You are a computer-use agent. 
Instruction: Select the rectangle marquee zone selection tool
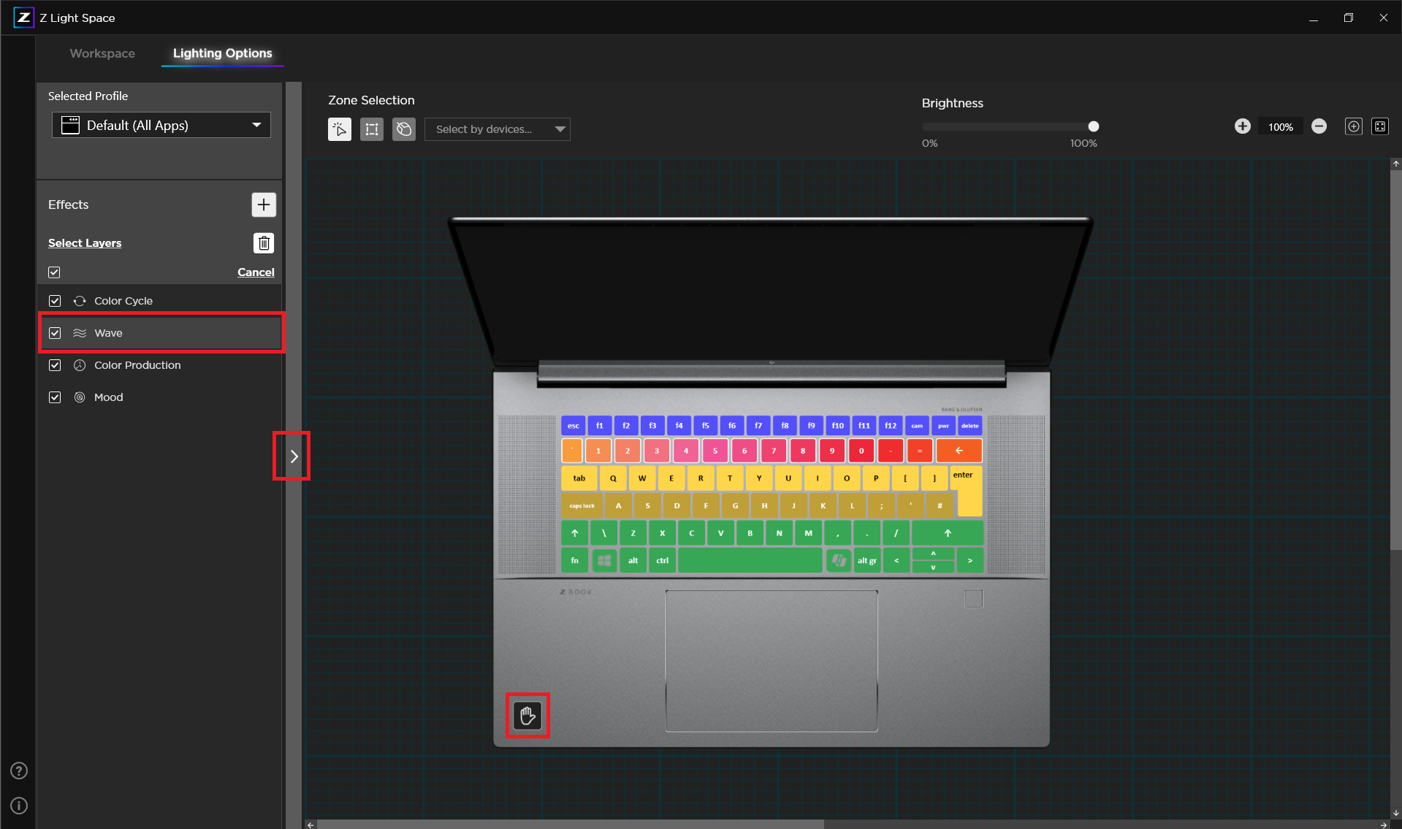[372, 129]
